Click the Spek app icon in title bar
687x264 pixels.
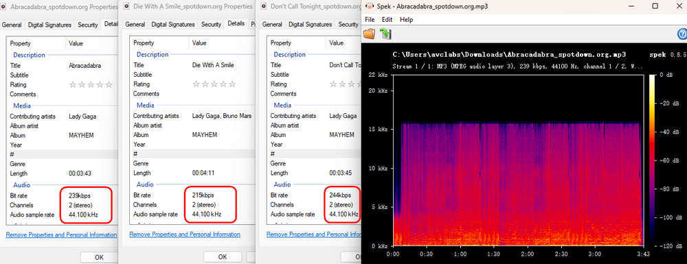point(370,6)
